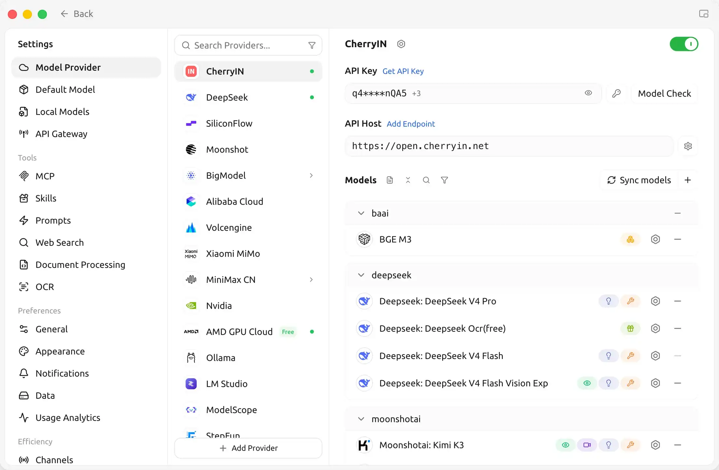Collapse all model groups icon

pos(408,180)
